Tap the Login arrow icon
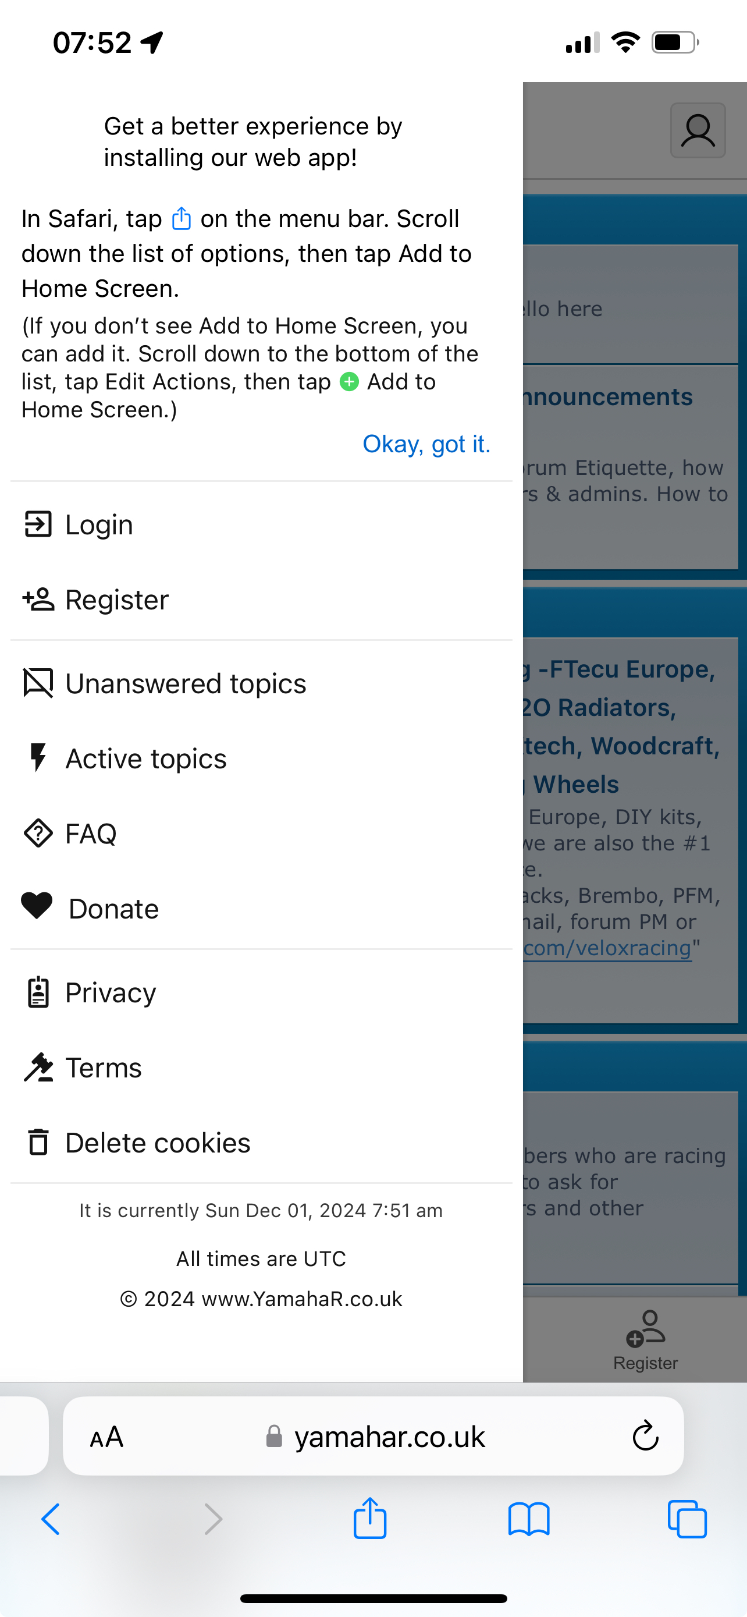 38,524
